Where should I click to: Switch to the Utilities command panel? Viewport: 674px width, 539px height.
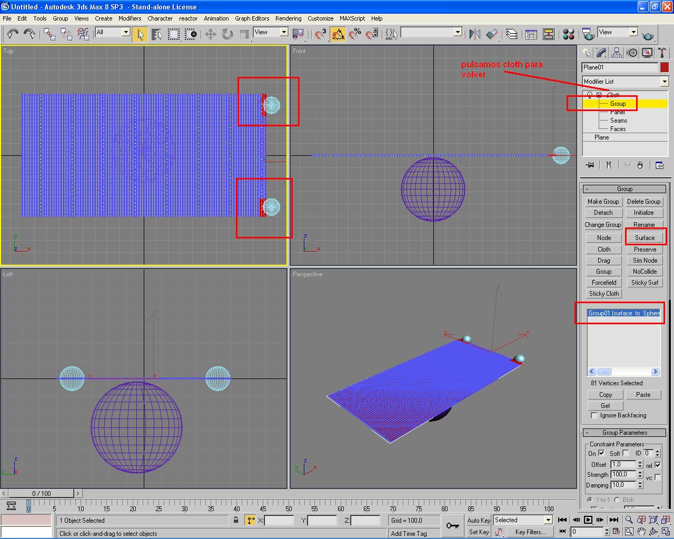[x=662, y=53]
